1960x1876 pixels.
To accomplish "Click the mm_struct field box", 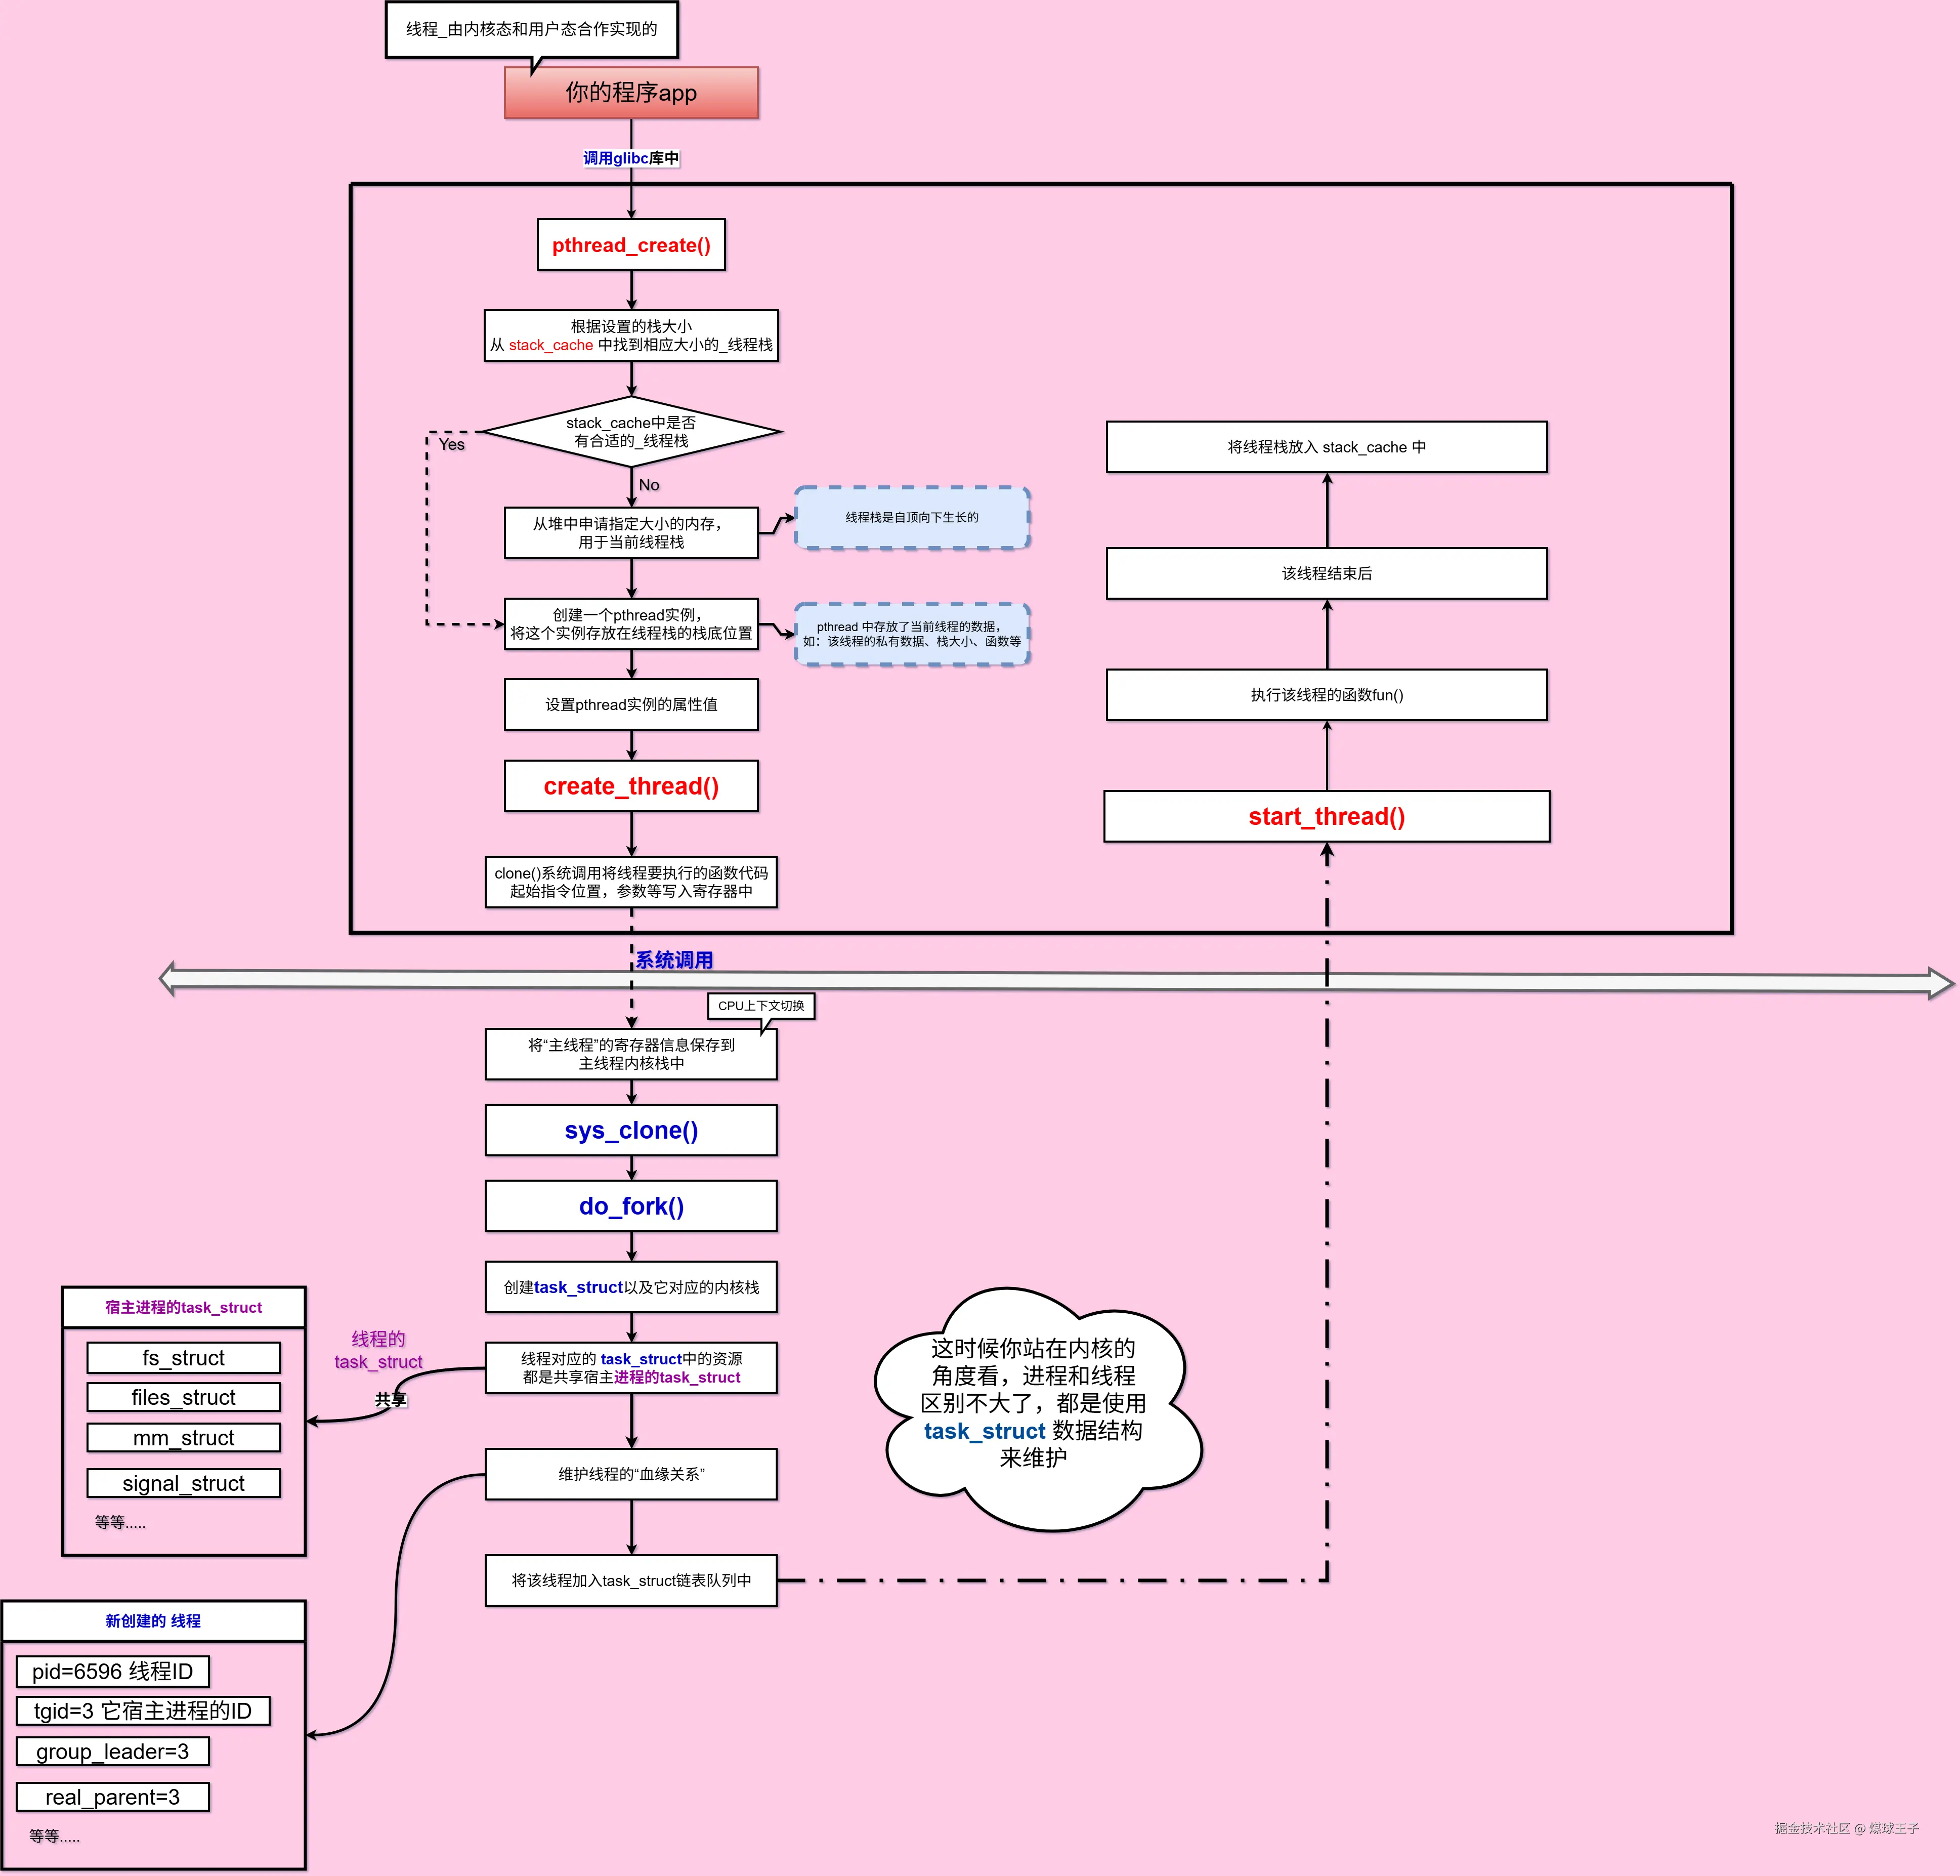I will tap(183, 1438).
